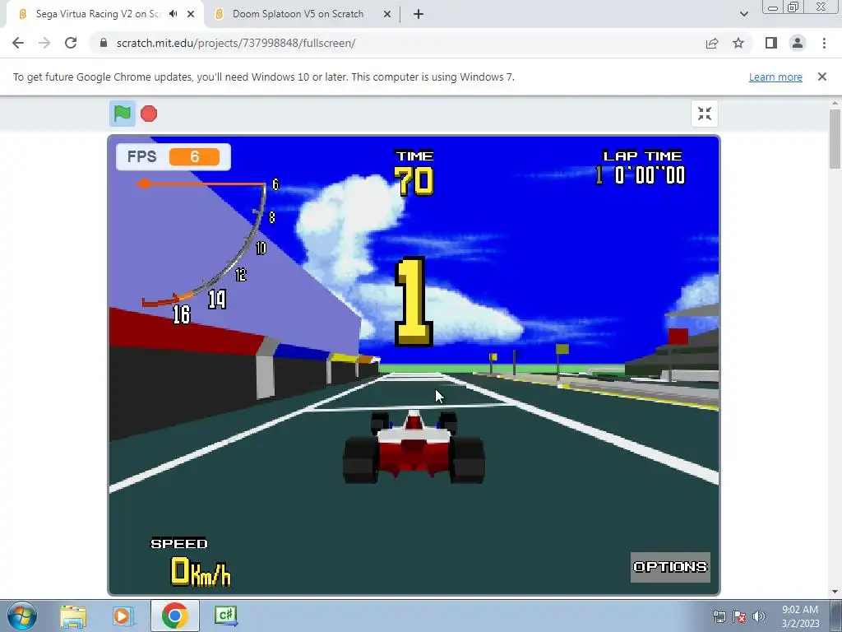The width and height of the screenshot is (842, 632).
Task: Click the forward navigation arrow
Action: (44, 43)
